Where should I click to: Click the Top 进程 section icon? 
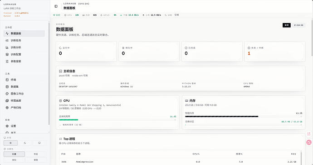point(60,139)
